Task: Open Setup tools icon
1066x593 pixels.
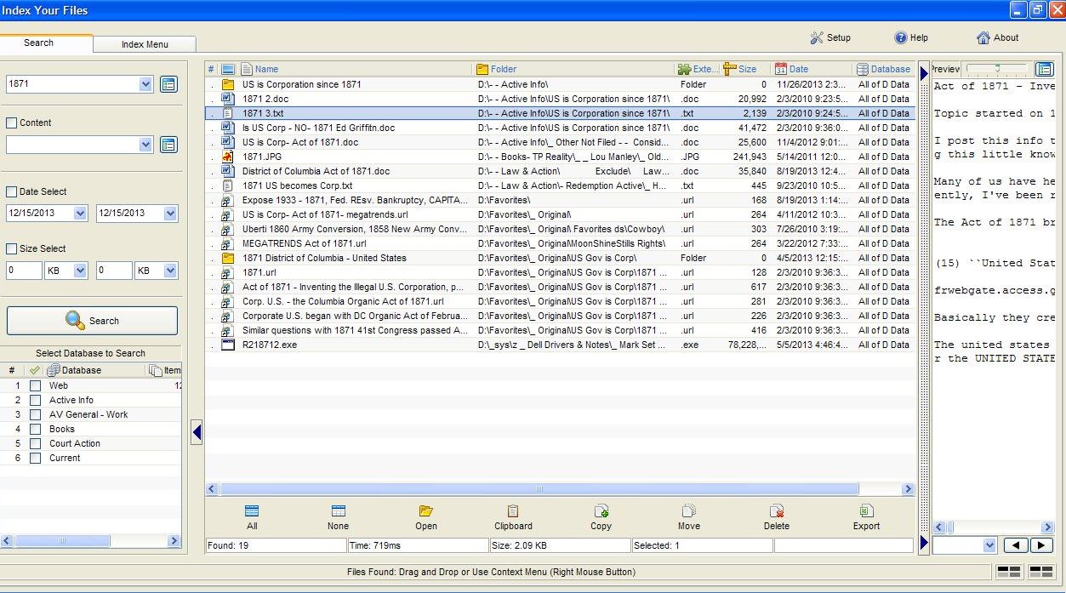Action: [x=817, y=37]
